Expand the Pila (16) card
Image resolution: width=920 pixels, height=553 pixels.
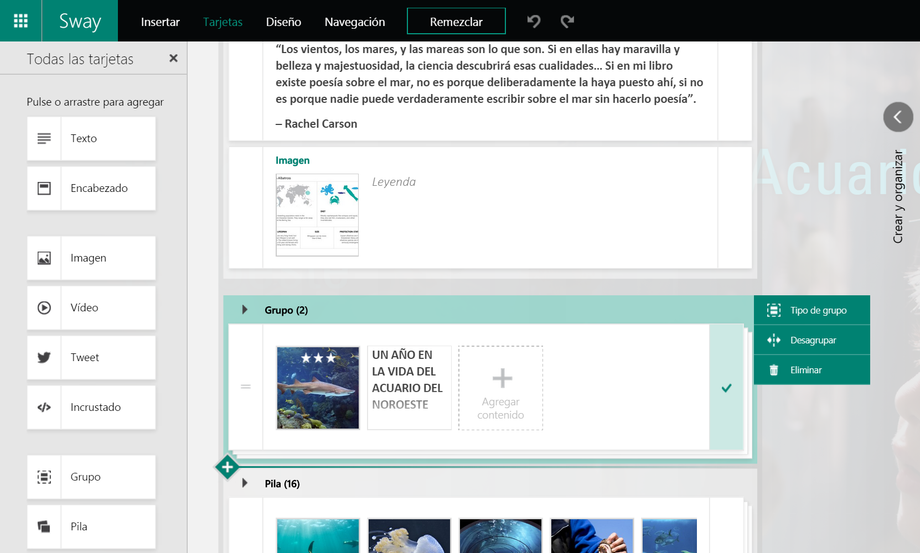245,483
